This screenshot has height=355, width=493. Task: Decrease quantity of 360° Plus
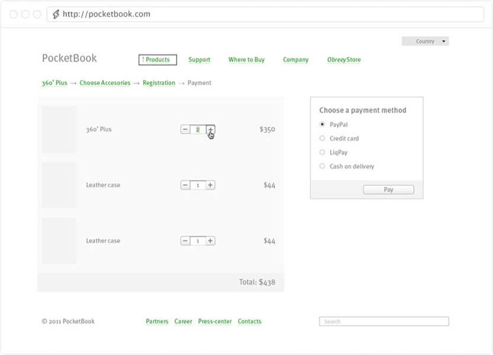click(185, 130)
